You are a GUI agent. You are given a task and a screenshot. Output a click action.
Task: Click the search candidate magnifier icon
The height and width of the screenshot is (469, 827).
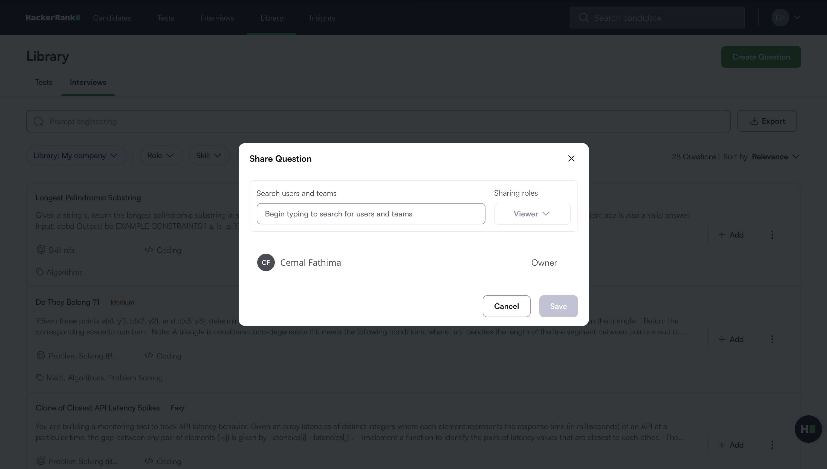pyautogui.click(x=583, y=18)
